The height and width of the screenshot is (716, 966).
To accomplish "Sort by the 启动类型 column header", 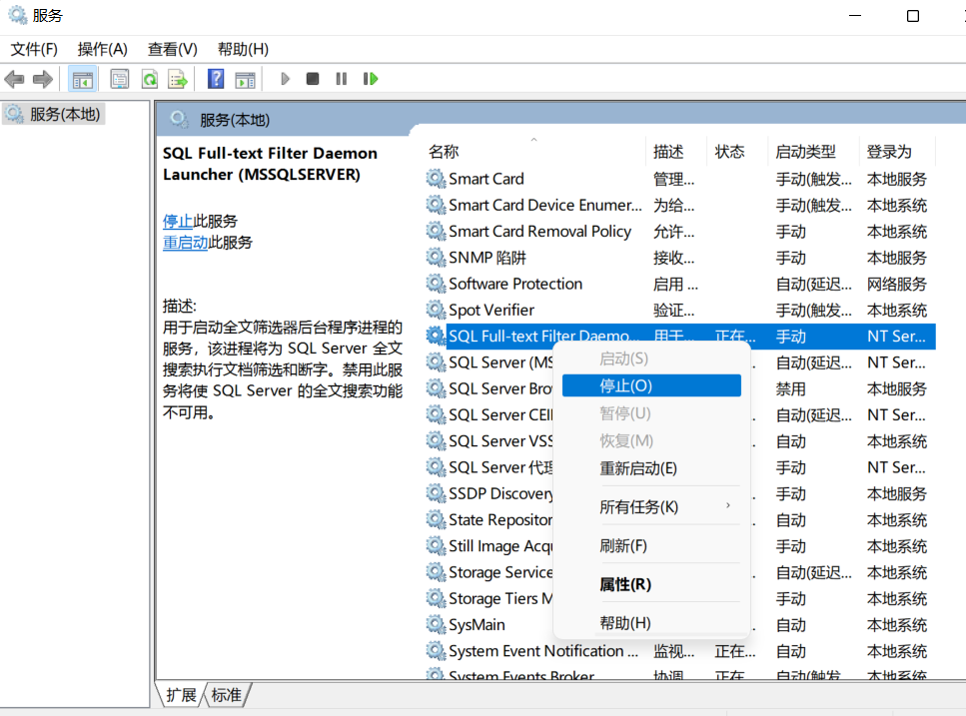I will coord(805,152).
